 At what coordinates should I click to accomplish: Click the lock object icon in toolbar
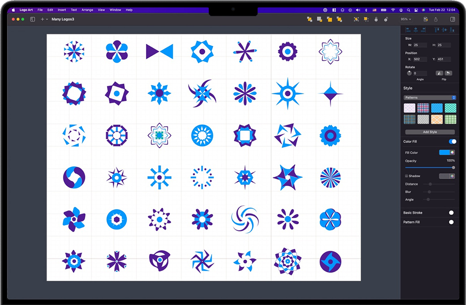click(376, 19)
